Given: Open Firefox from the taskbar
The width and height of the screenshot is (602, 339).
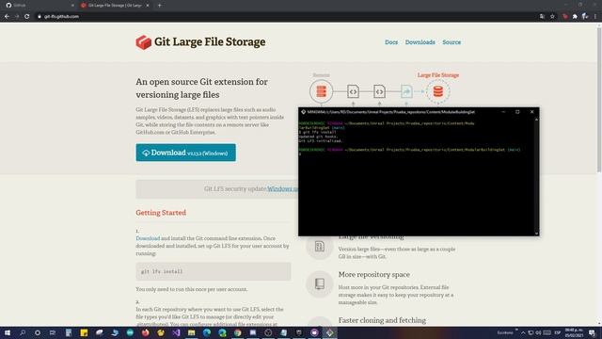Looking at the screenshot, I should tap(146, 332).
